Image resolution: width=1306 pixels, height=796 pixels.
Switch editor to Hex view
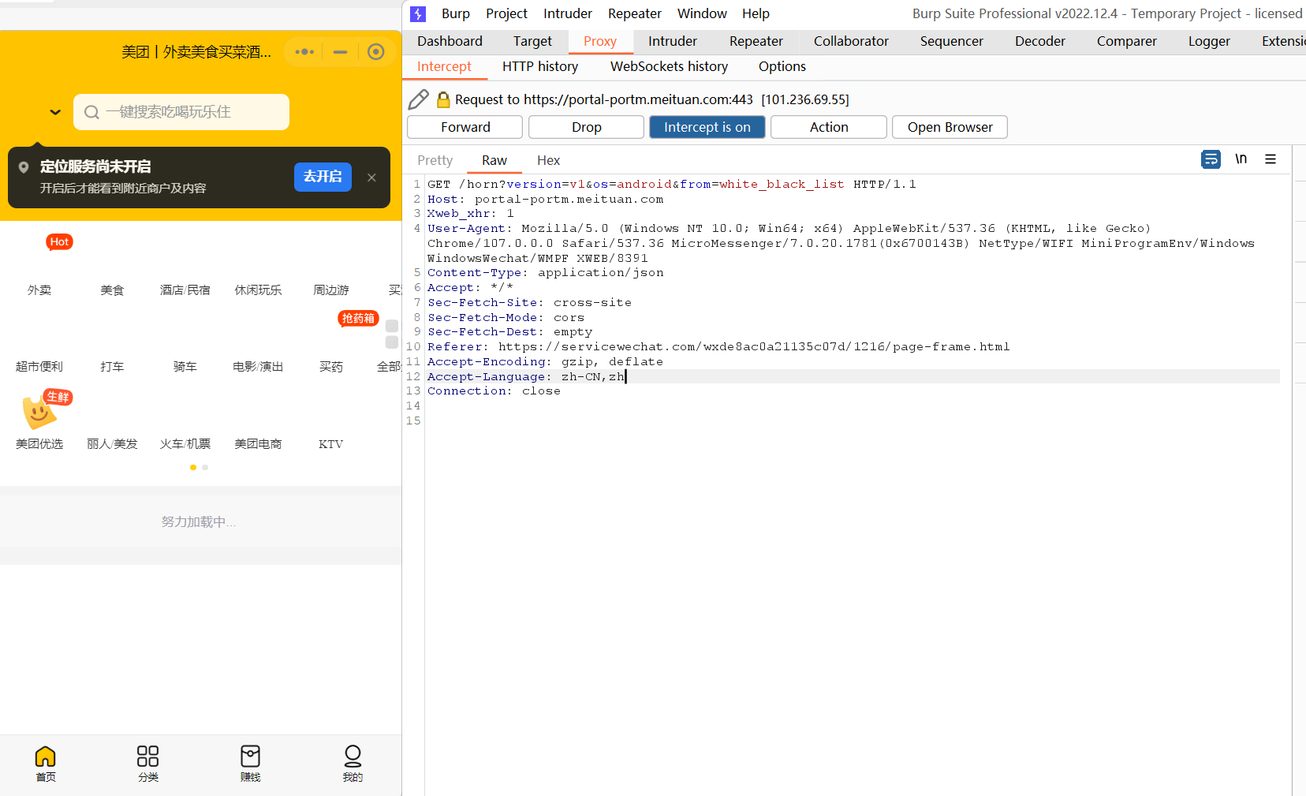pos(548,160)
